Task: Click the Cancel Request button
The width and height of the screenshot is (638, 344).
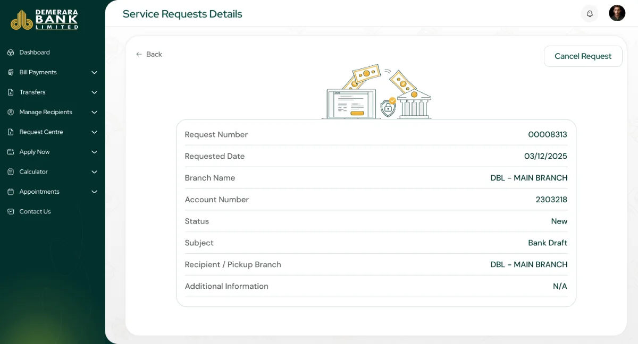Action: tap(583, 56)
